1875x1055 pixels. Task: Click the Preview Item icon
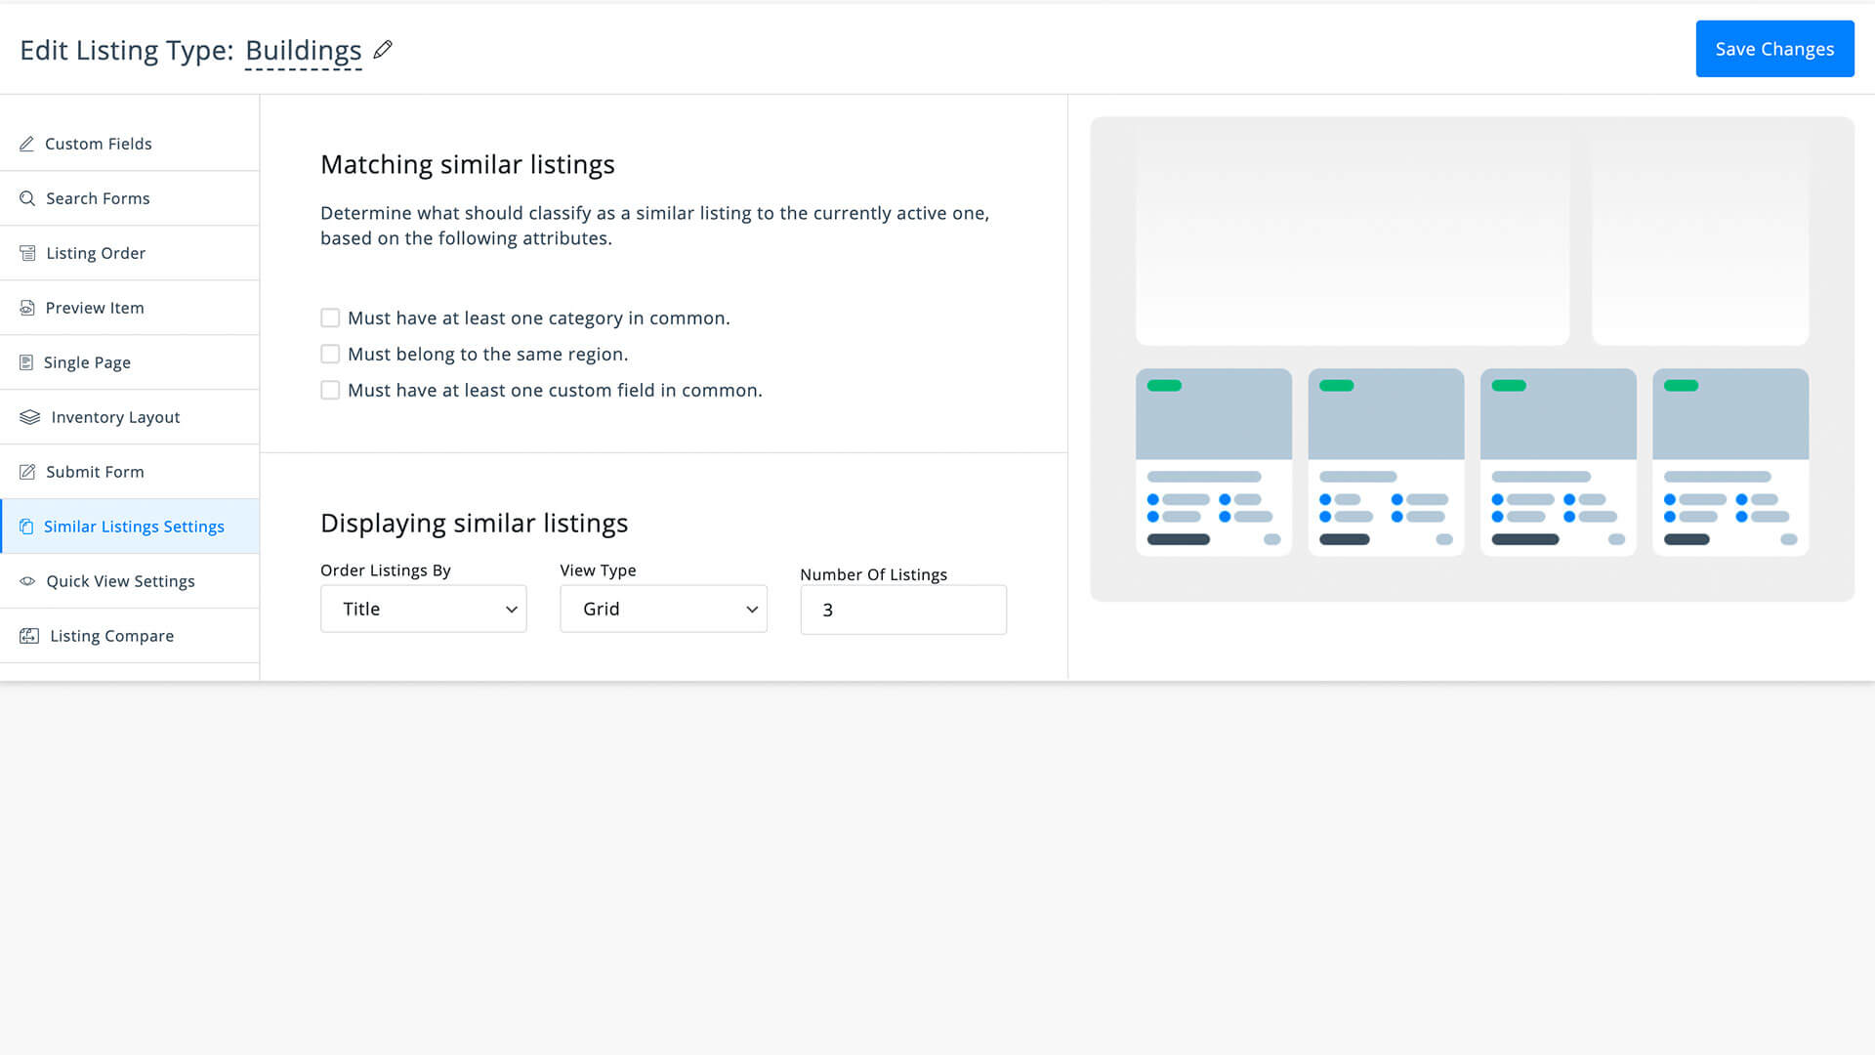pos(27,308)
